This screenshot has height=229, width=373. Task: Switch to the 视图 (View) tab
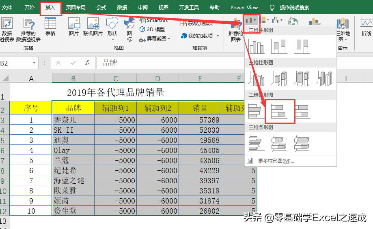164,8
